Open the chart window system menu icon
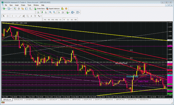The width and height of the screenshot is (174, 105). coord(3,5)
